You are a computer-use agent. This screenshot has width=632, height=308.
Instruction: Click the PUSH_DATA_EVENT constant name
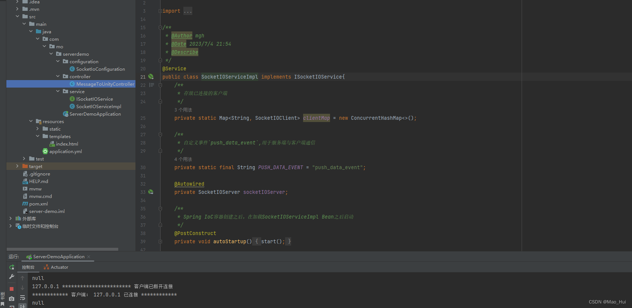(x=281, y=168)
